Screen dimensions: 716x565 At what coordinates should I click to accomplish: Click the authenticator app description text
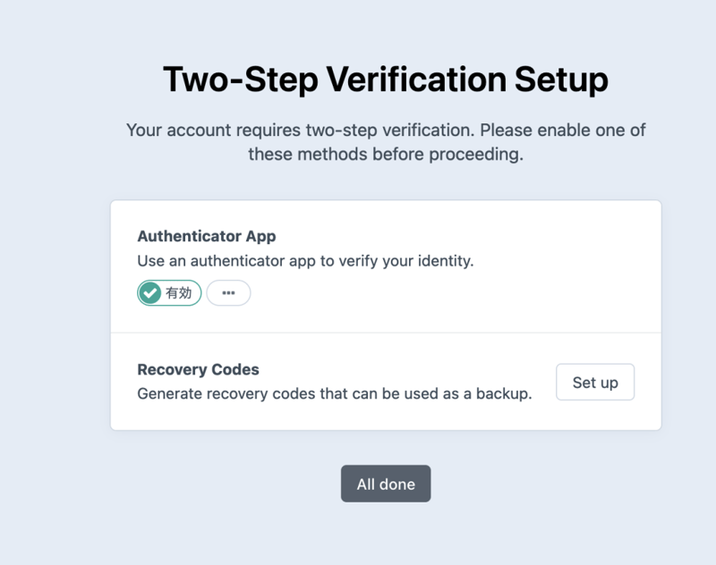point(305,262)
